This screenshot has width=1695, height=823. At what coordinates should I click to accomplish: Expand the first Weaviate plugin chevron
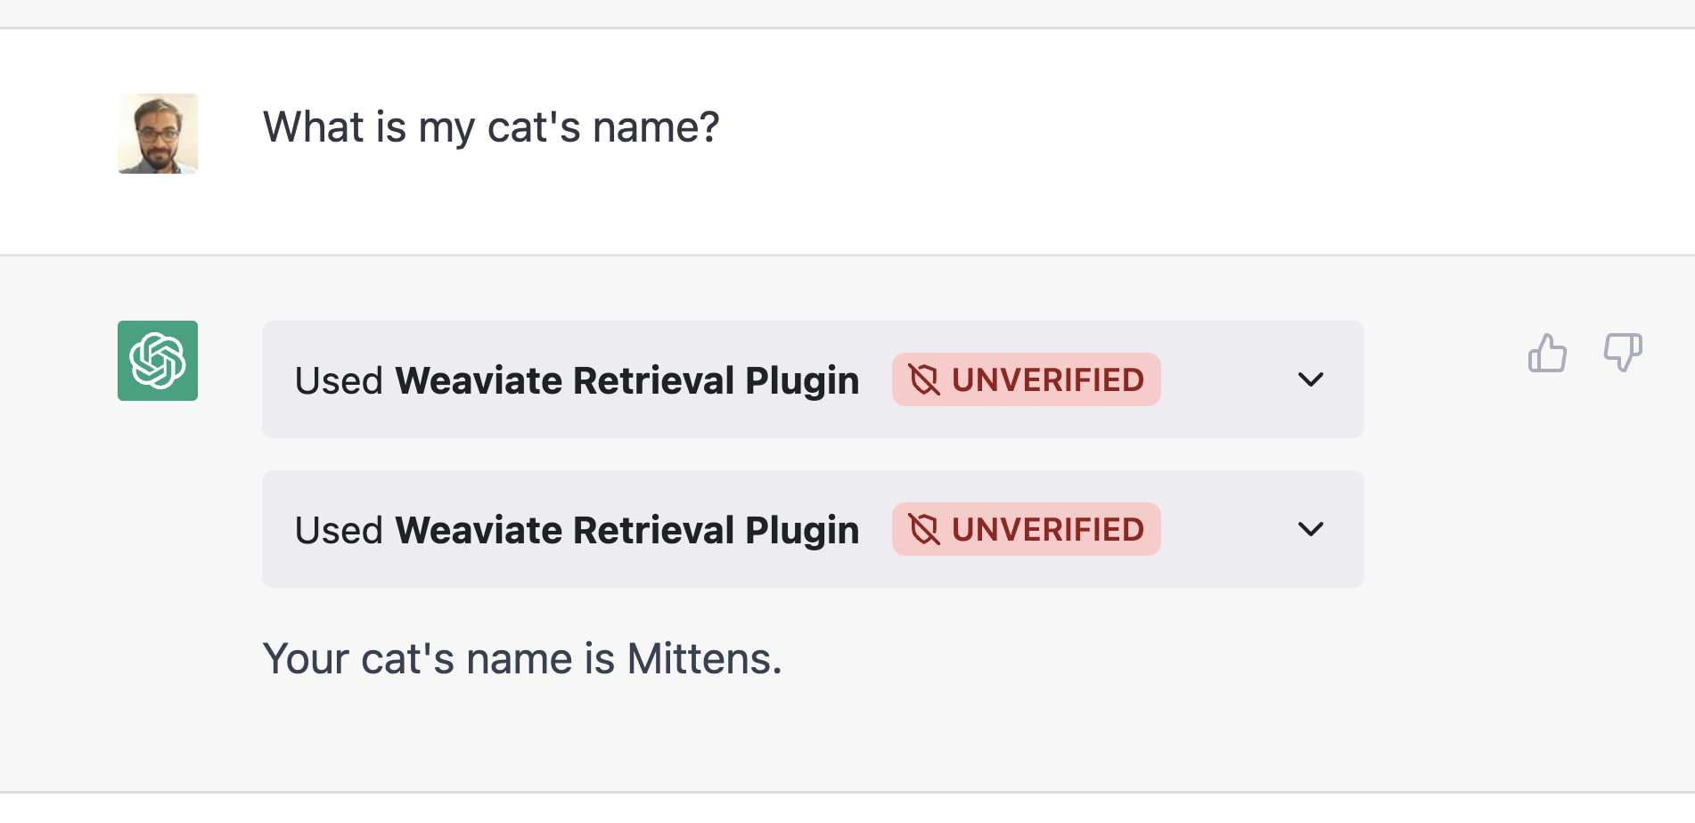pos(1311,379)
